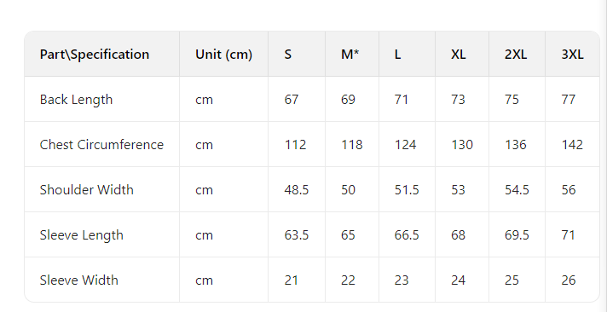607x312 pixels.
Task: Click the chest circumference value 142
Action: pos(572,145)
